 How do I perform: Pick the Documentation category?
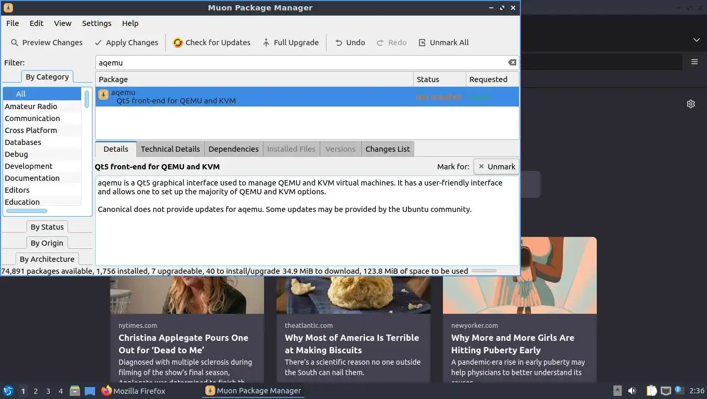click(x=42, y=178)
